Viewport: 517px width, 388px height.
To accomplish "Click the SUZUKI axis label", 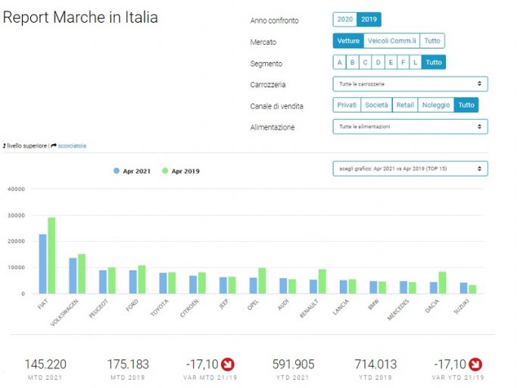I will [x=462, y=306].
